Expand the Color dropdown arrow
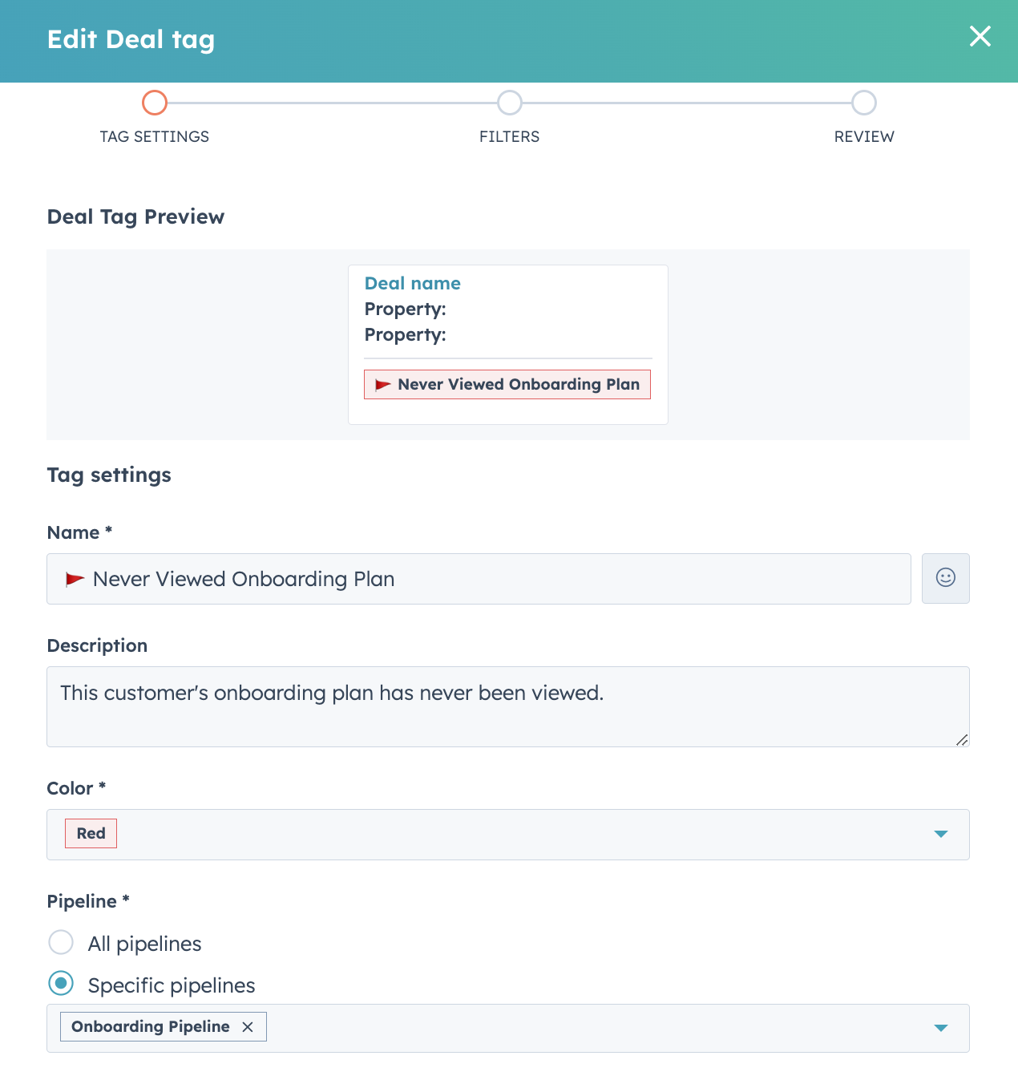Viewport: 1018px width, 1084px height. [x=941, y=835]
